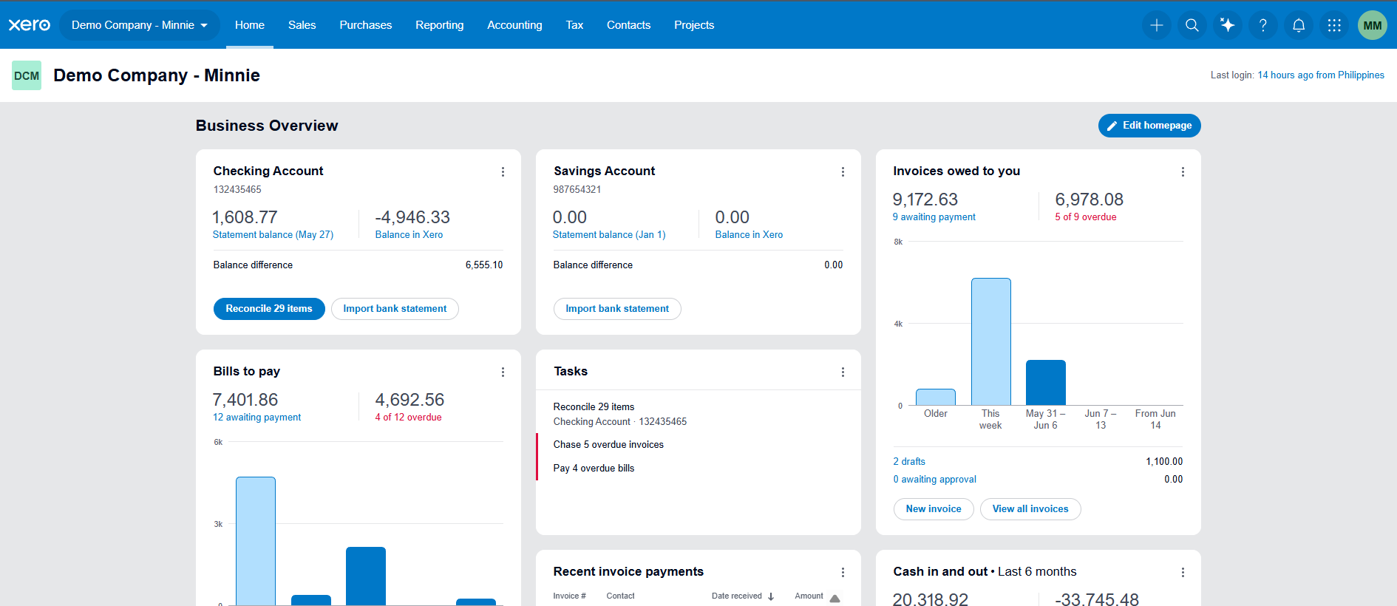The width and height of the screenshot is (1397, 606).
Task: Open the notifications bell
Action: tap(1298, 25)
